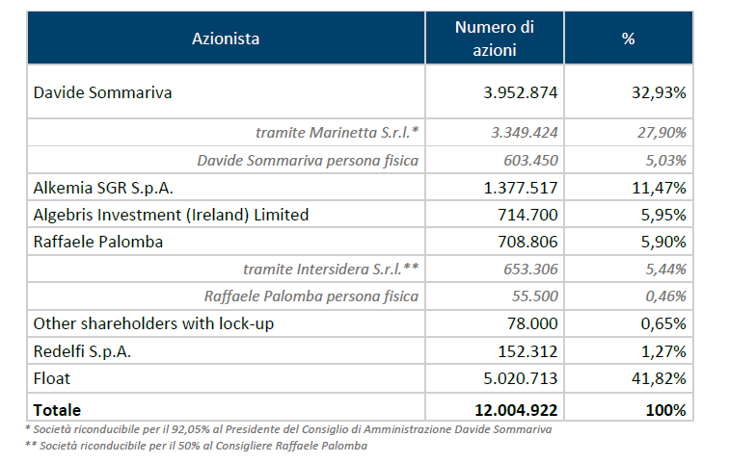Viewport: 729px width, 463px height.
Task: Click the 27,90% percentage cell
Action: [x=661, y=132]
